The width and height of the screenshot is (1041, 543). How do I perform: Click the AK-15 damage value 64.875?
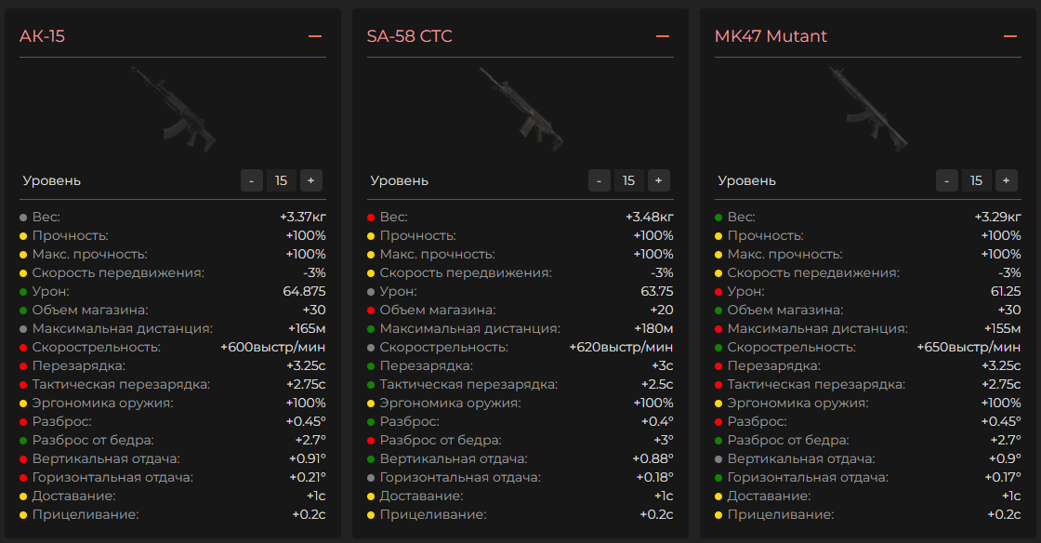pos(304,291)
